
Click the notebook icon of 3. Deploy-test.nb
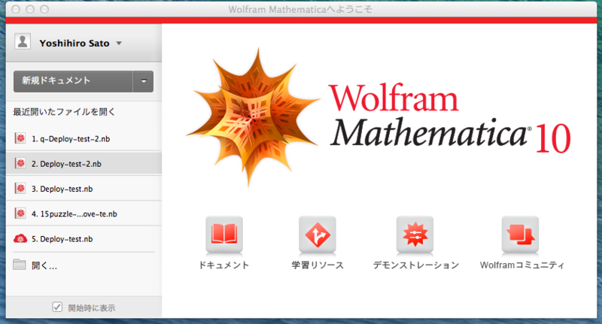coord(20,188)
